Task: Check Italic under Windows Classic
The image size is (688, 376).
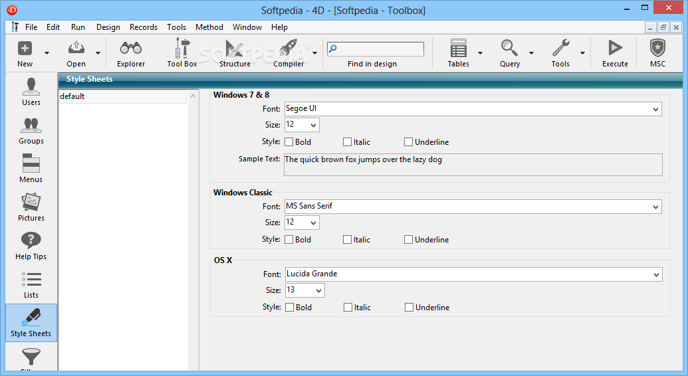Action: tap(348, 240)
